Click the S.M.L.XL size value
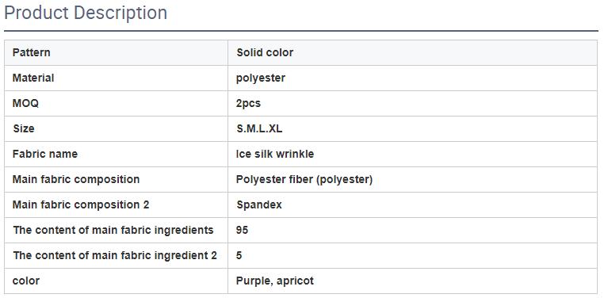 [259, 128]
